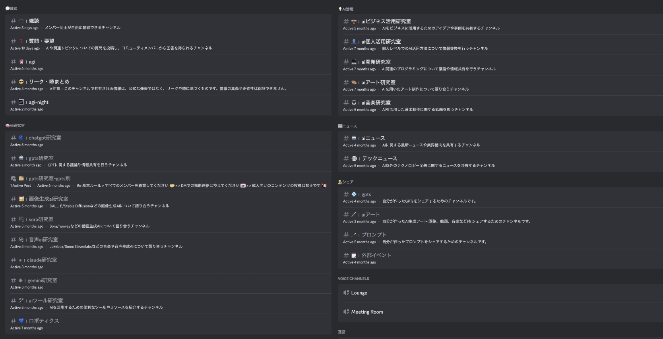Expand the 運営 category header
663x339 pixels.
(x=342, y=332)
